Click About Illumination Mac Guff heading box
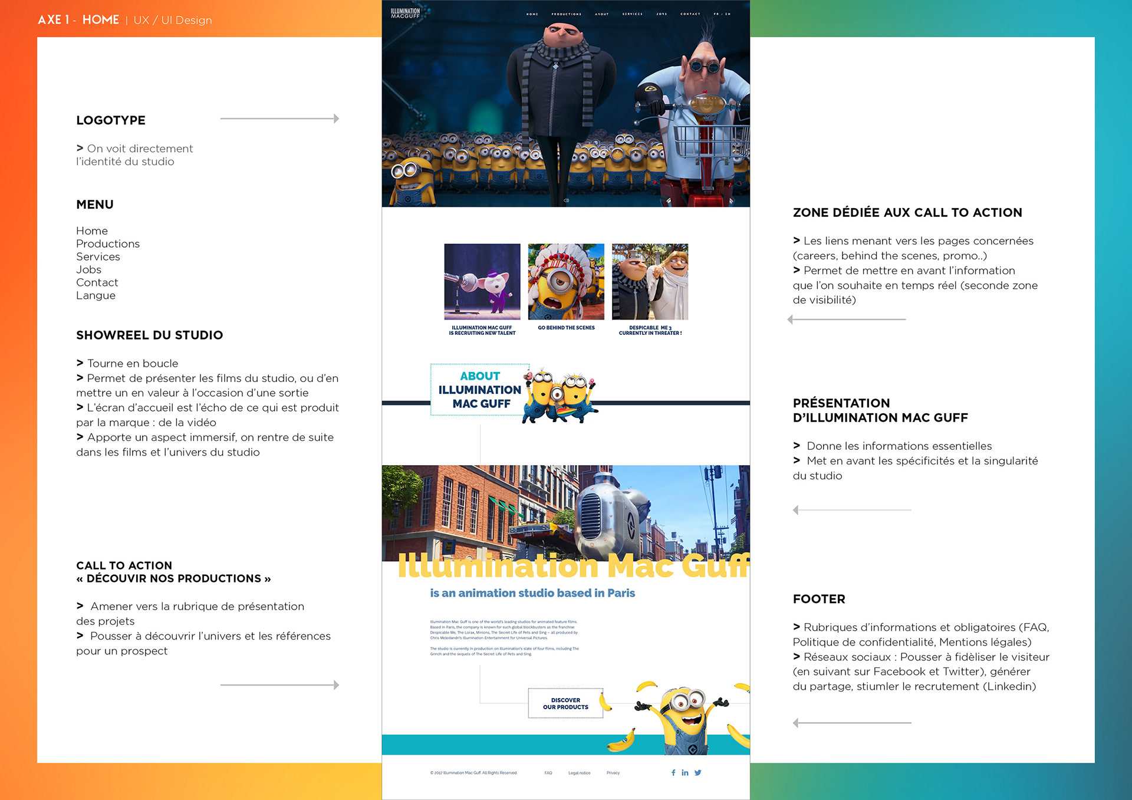 [x=480, y=390]
